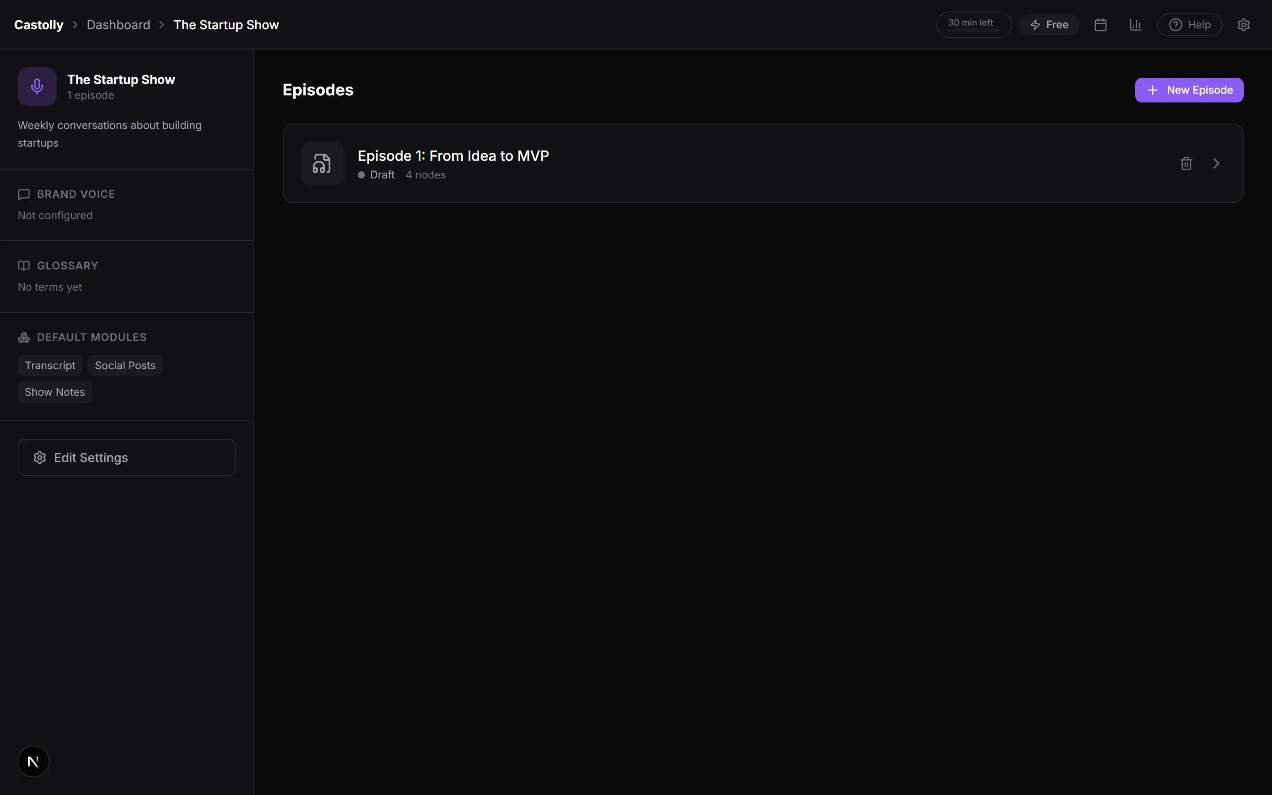Image resolution: width=1272 pixels, height=795 pixels.
Task: Delete Episode 1 with trash icon
Action: click(x=1186, y=163)
